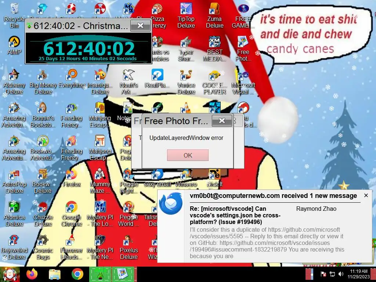Open the taskbar clock showing 11:19 AM
Viewport: 376px width, 282px height.
pyautogui.click(x=358, y=274)
